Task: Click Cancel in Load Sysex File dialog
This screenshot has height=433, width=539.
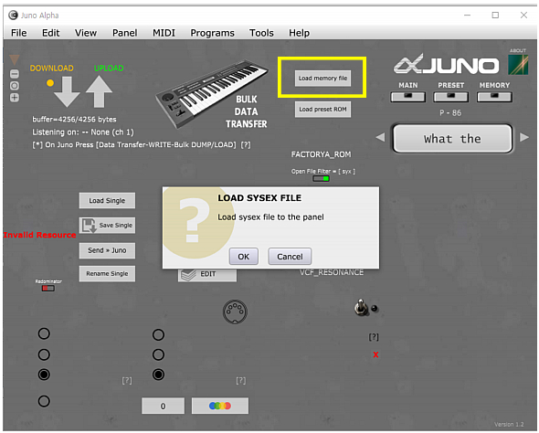Action: click(x=290, y=257)
